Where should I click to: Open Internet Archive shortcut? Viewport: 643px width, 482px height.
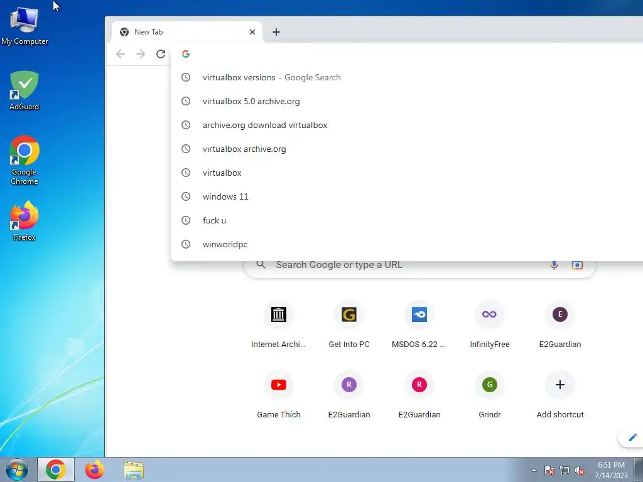click(278, 325)
